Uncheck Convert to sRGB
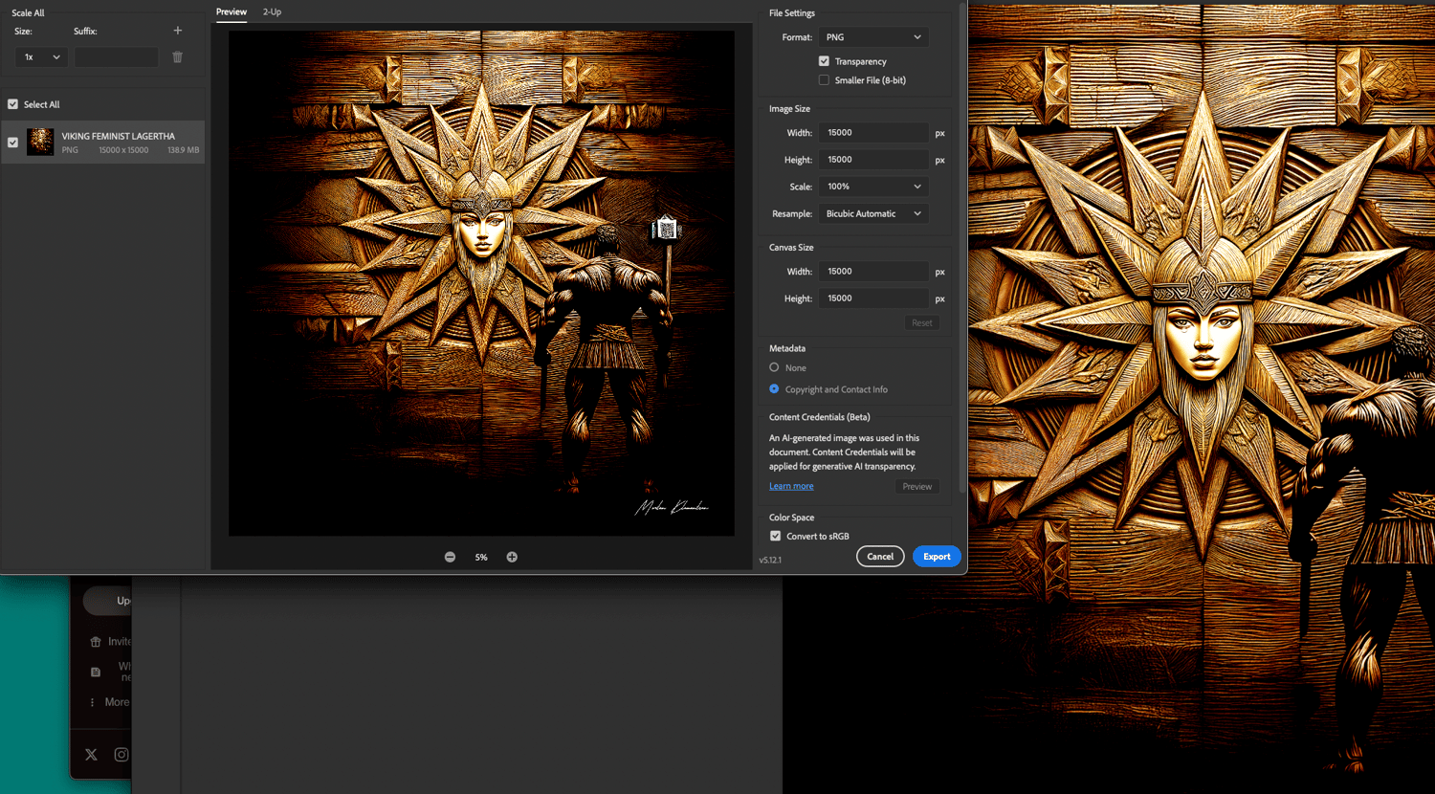The height and width of the screenshot is (794, 1435). [x=775, y=536]
